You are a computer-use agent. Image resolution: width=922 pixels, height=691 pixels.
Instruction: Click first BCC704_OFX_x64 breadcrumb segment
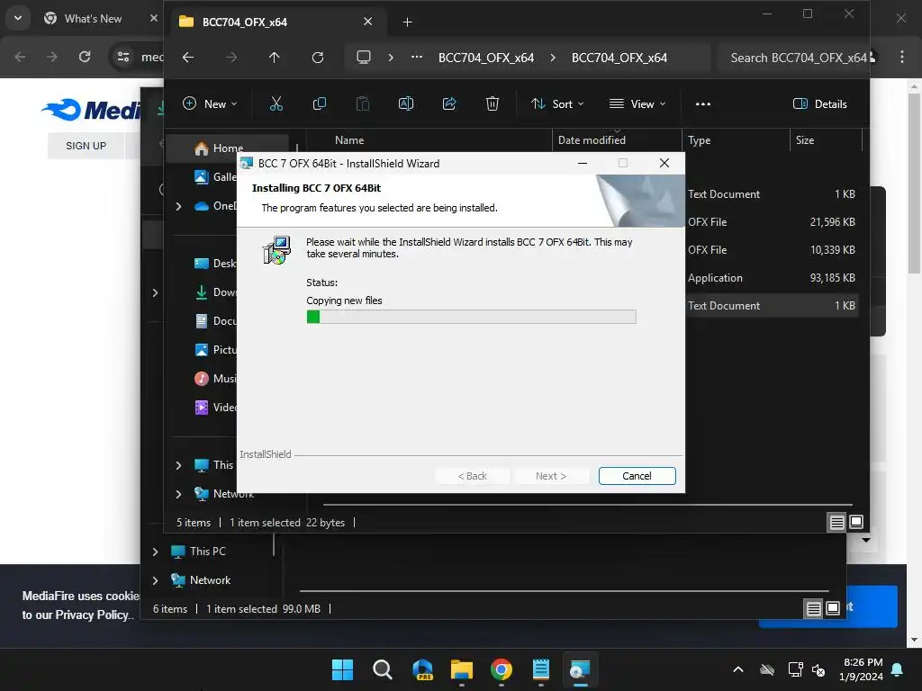point(485,58)
